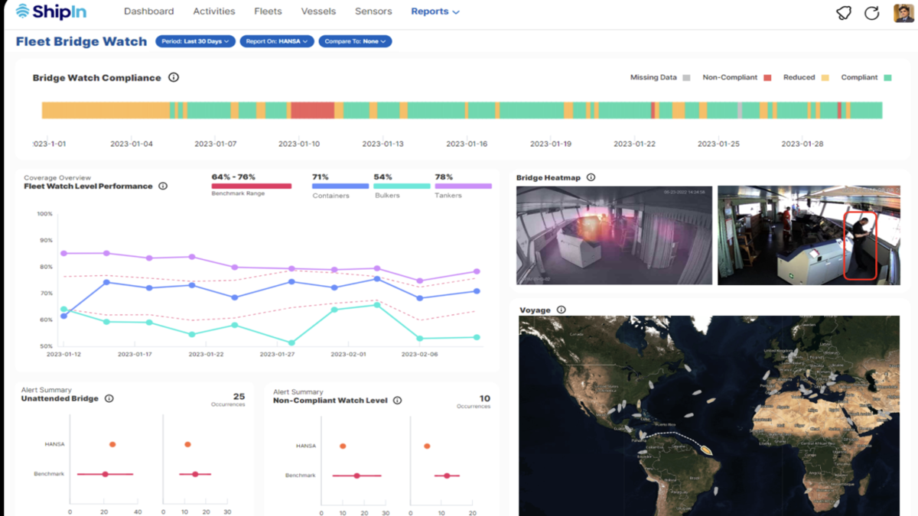Toggle the Bulkers series legend
This screenshot has width=918, height=516.
(x=402, y=186)
